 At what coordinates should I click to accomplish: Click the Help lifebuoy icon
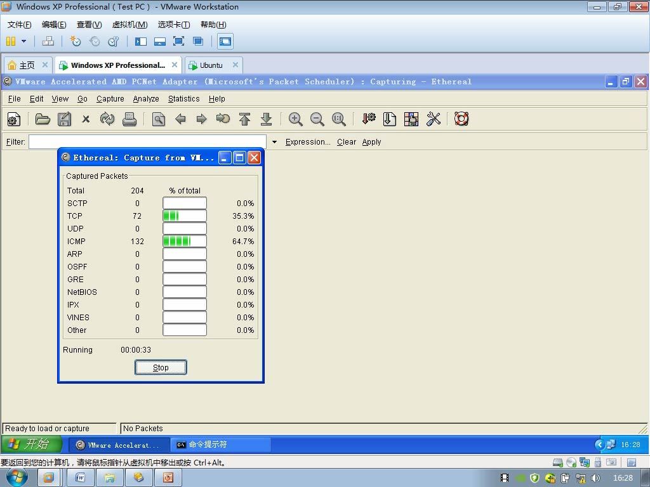point(461,119)
